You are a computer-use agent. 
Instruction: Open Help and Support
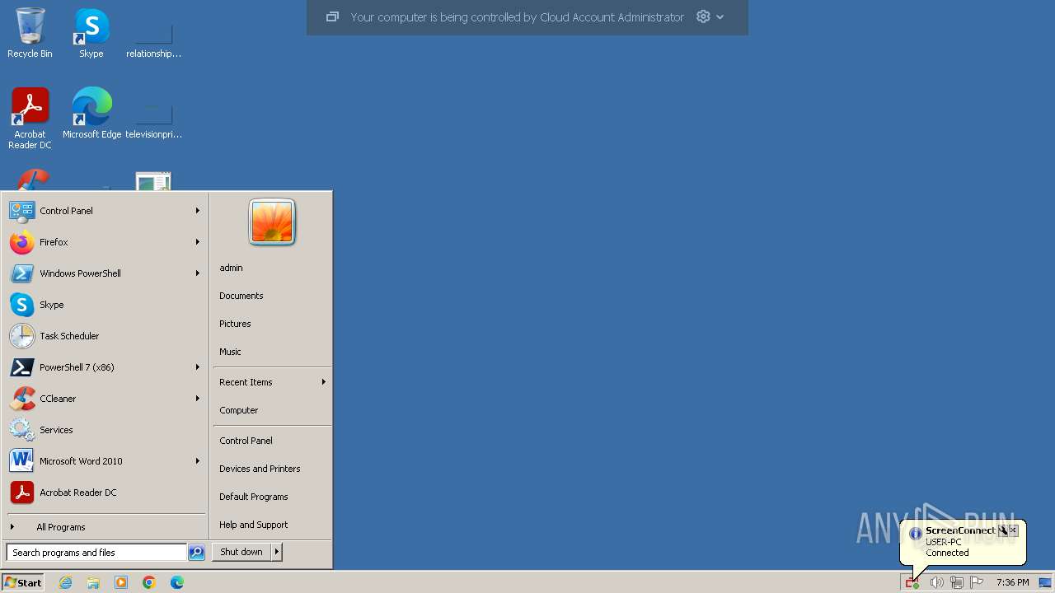tap(254, 525)
